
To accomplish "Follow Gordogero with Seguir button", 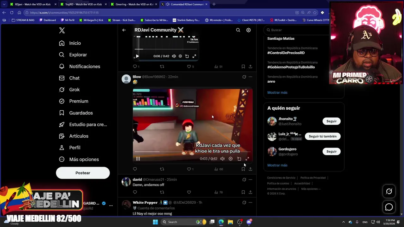I will pyautogui.click(x=331, y=151).
